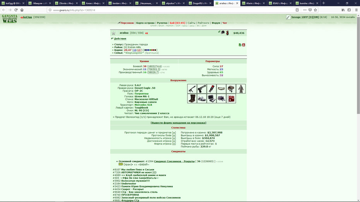
Task: Open the ПРОЗЕРПИНА syndicate link
Action: click(130, 195)
